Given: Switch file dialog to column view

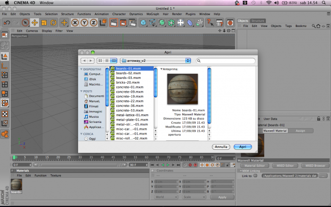Looking at the screenshot, I should 113,61.
